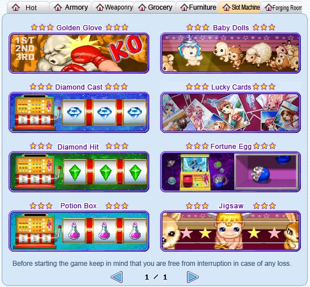Switch to the Armory tab
This screenshot has height=287, width=310.
(x=71, y=7)
